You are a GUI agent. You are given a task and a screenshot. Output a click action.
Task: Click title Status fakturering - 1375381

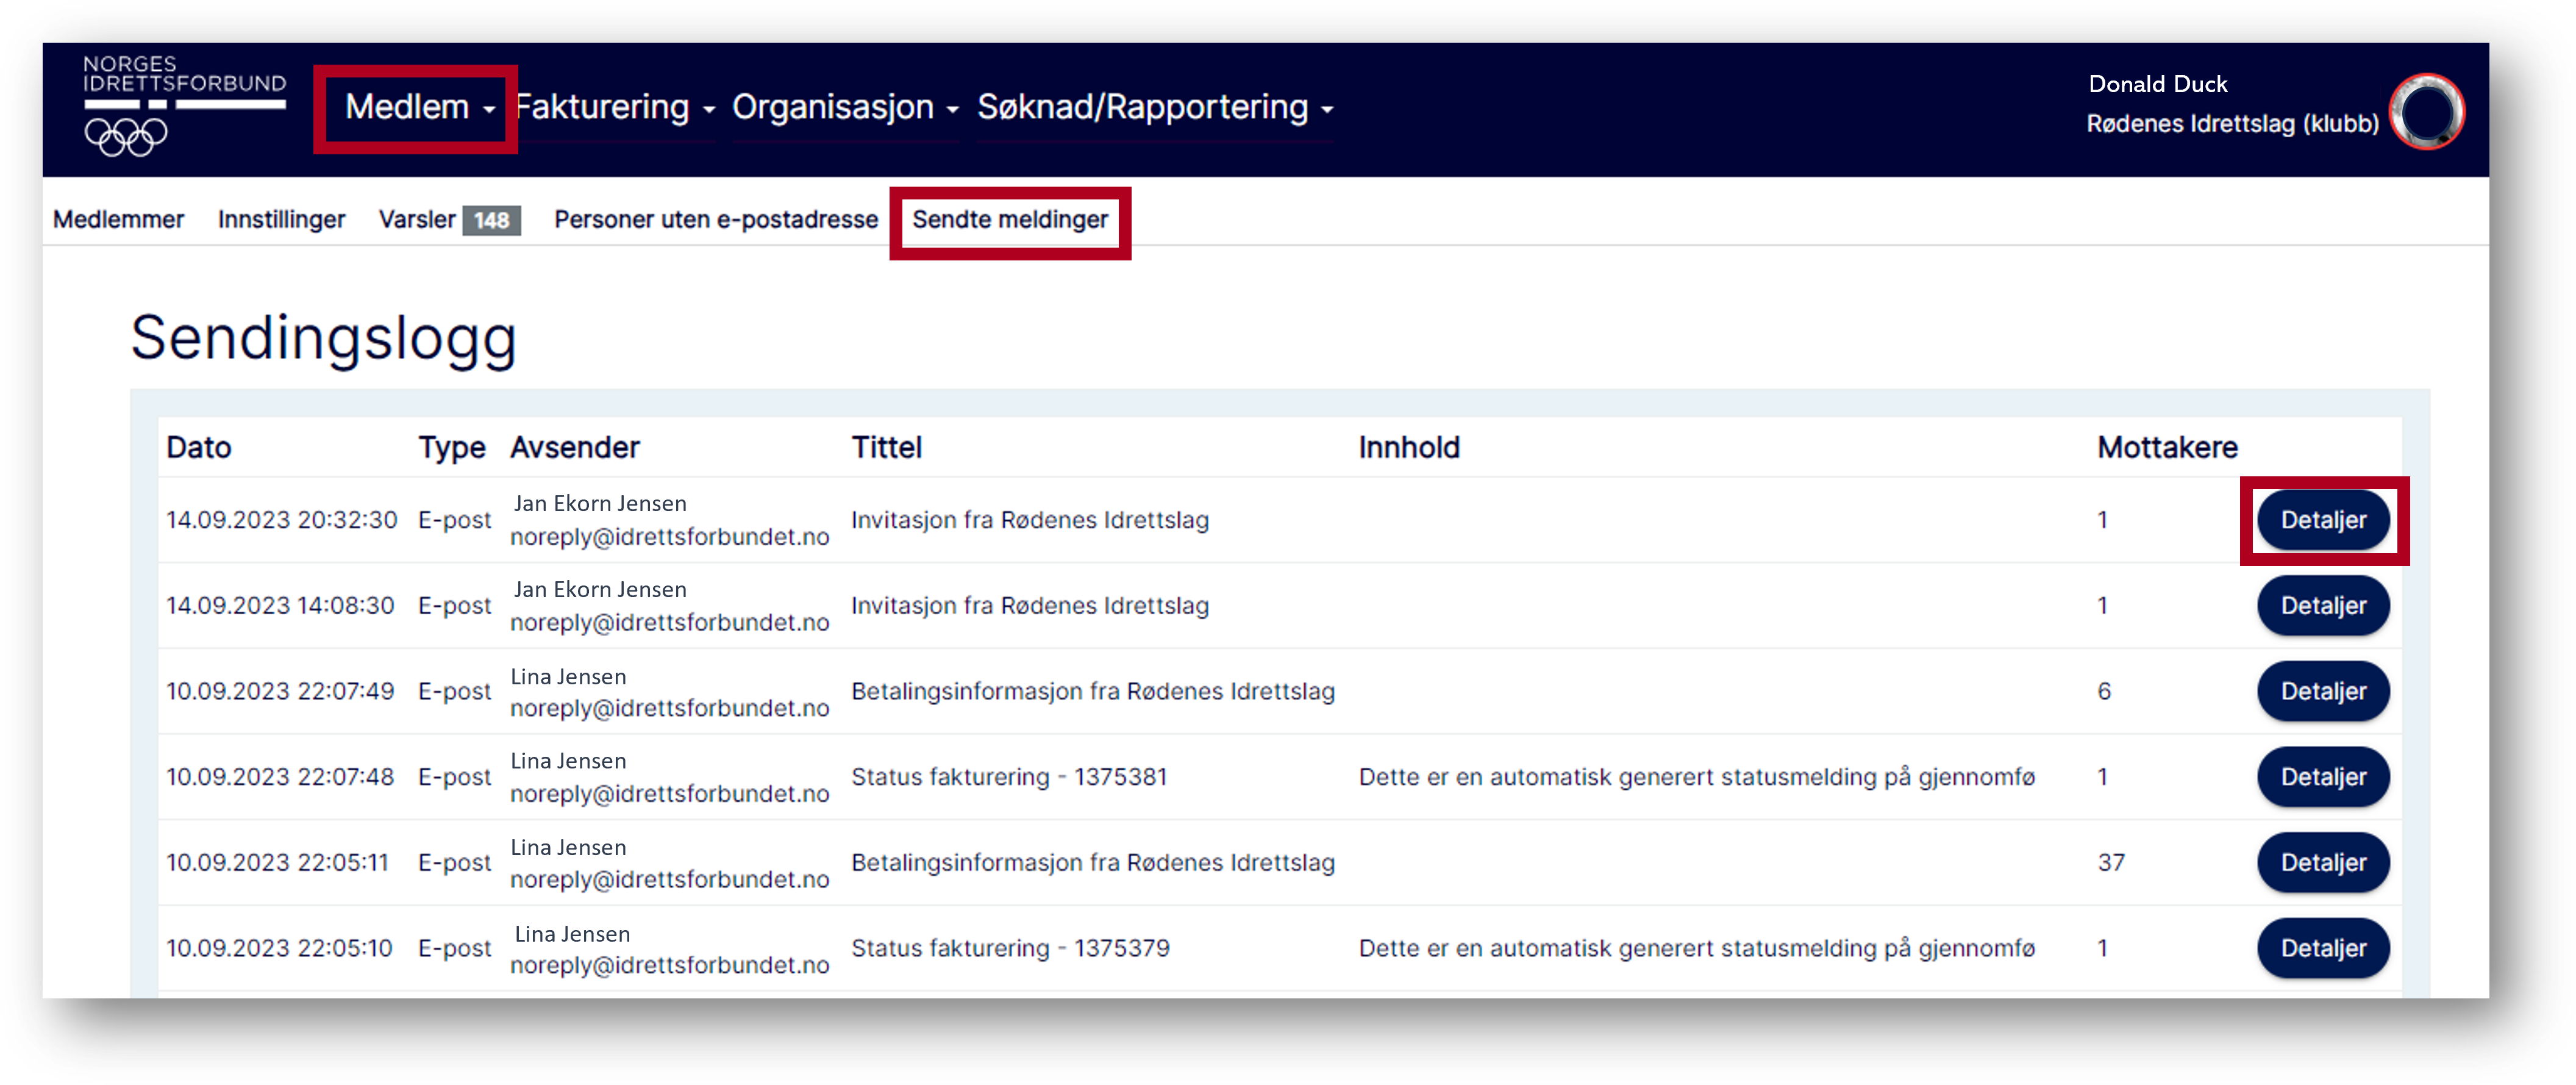[1009, 777]
